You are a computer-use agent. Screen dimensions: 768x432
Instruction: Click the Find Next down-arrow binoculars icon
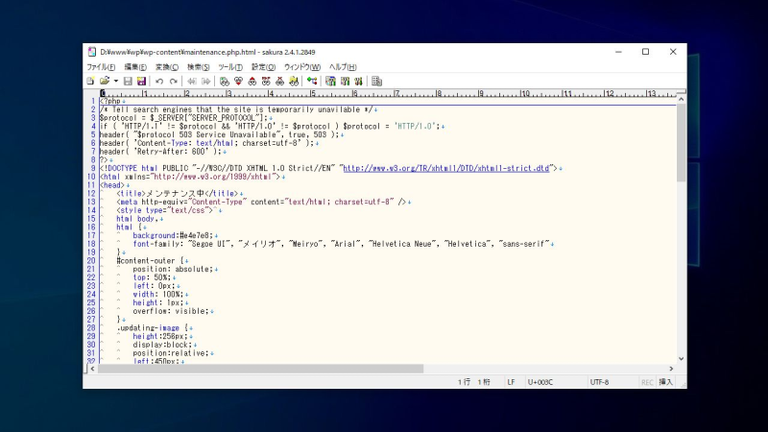click(x=238, y=82)
